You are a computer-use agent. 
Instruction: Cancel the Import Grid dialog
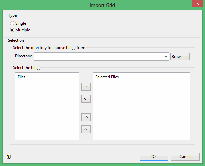[x=185, y=157]
